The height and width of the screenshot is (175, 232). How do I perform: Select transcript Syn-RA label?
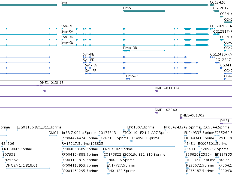click(x=67, y=32)
